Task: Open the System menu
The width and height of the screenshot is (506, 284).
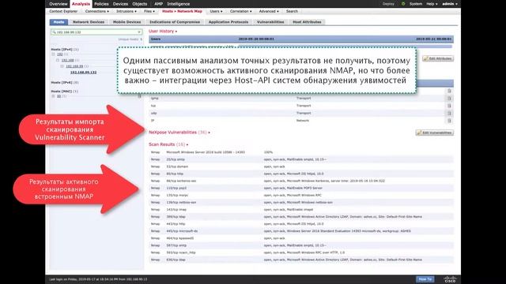Action: point(416,4)
